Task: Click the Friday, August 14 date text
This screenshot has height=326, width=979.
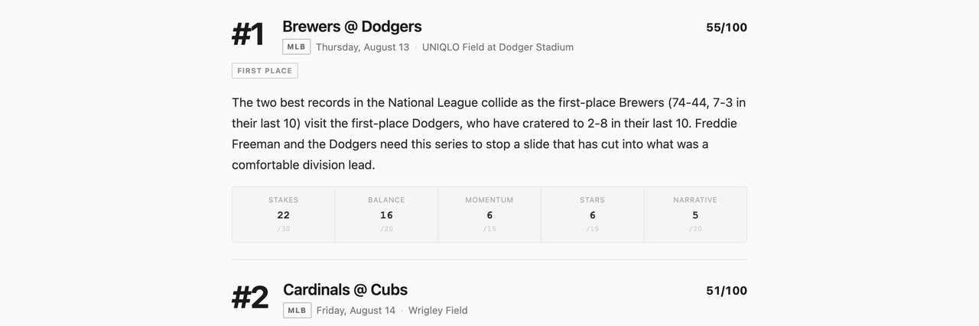Action: pos(356,311)
